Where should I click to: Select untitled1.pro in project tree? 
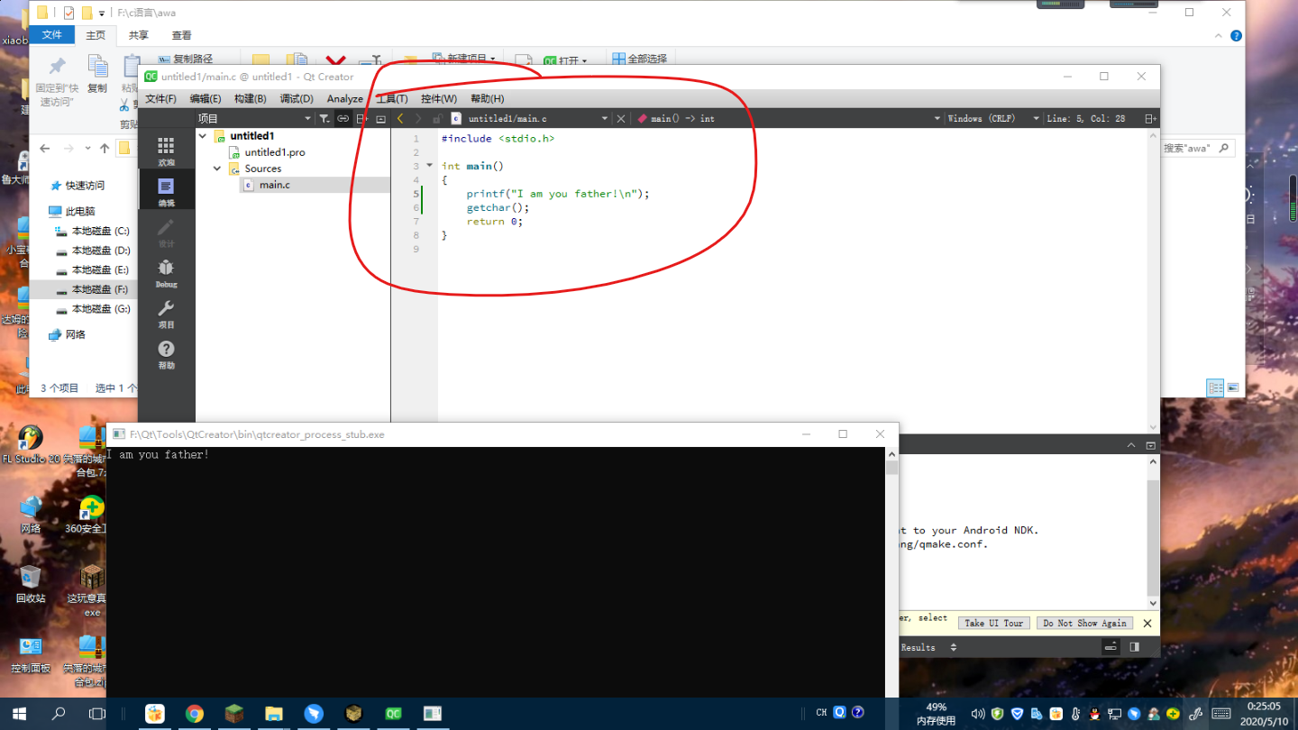tap(274, 152)
